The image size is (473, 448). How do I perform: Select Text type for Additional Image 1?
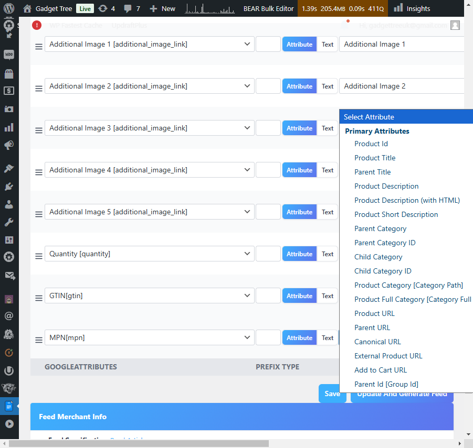327,44
